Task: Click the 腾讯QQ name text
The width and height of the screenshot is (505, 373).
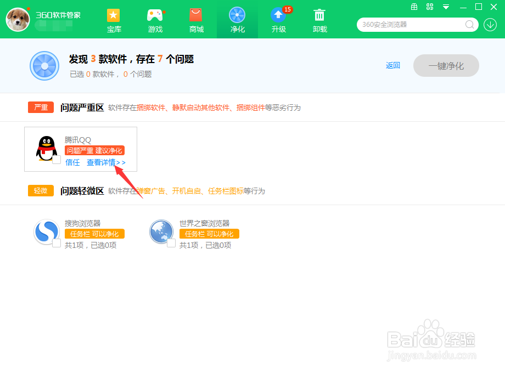Action: (77, 140)
